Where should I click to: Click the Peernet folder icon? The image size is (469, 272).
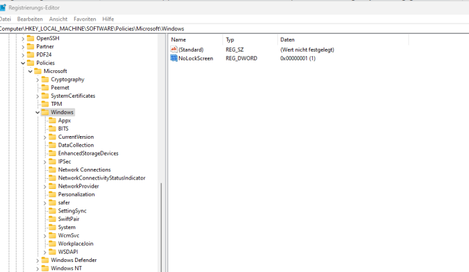[45, 87]
